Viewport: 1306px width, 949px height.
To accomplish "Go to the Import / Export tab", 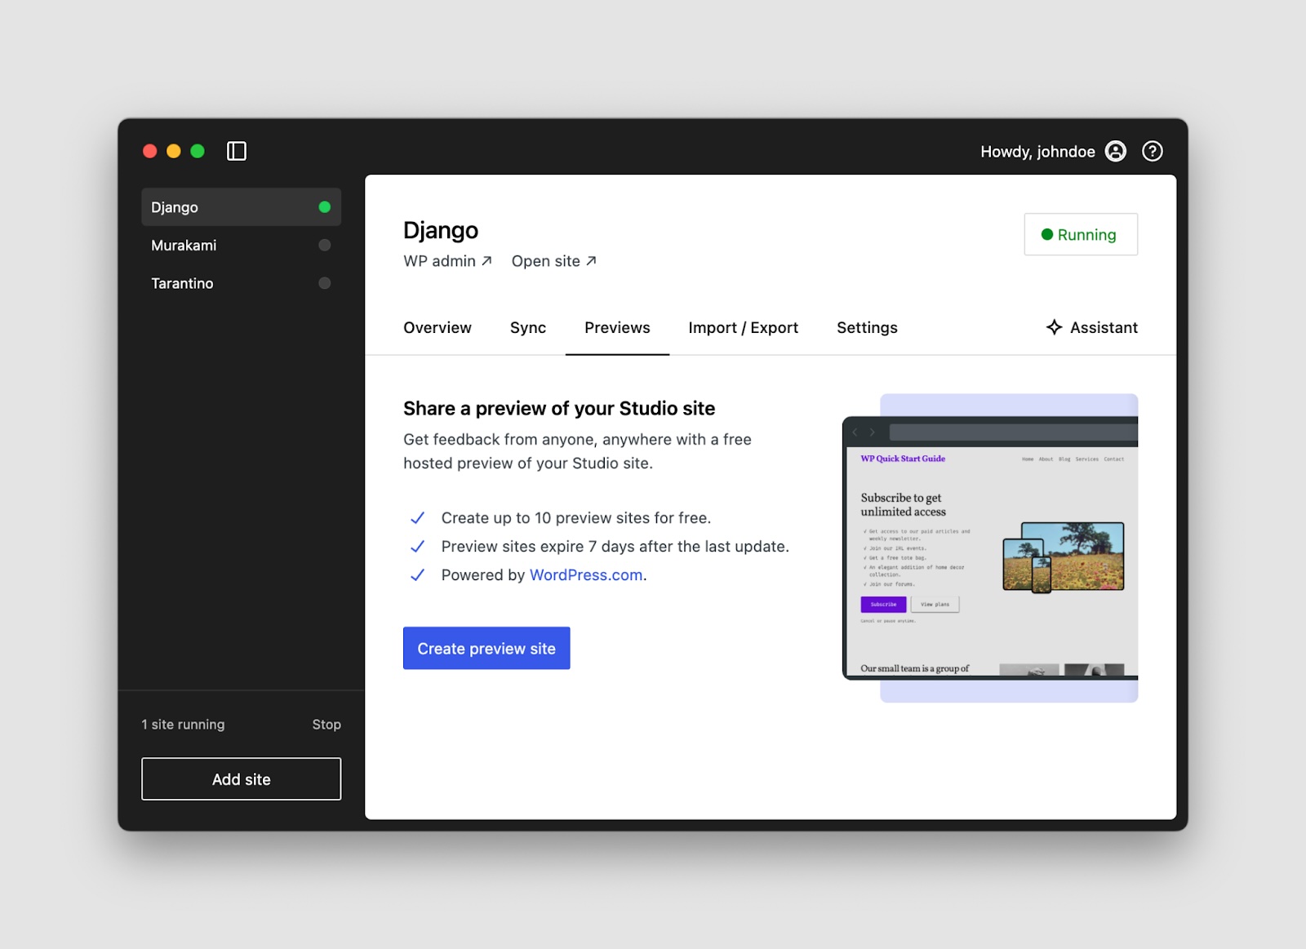I will click(743, 327).
